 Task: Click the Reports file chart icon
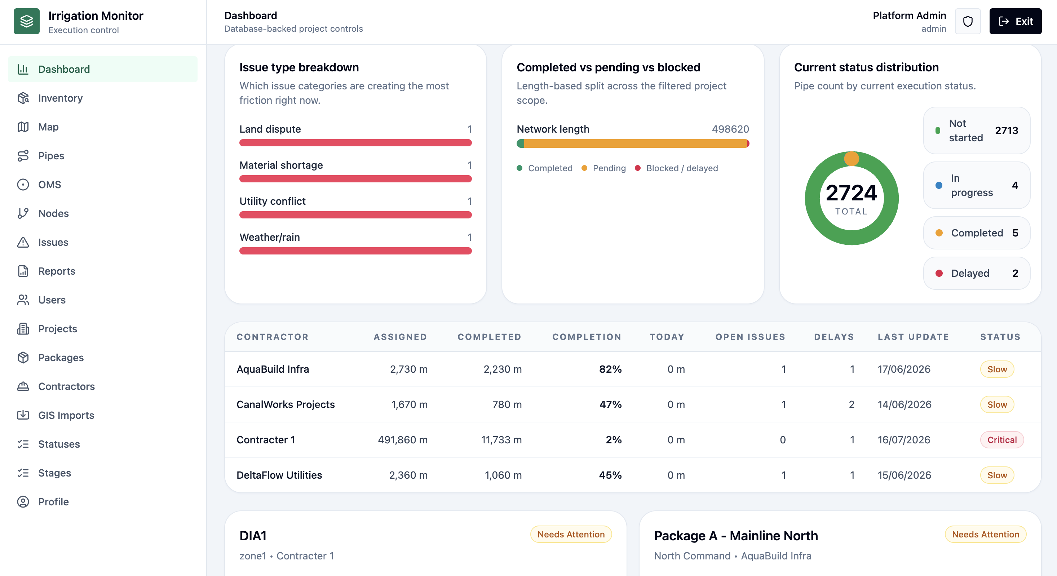coord(23,271)
